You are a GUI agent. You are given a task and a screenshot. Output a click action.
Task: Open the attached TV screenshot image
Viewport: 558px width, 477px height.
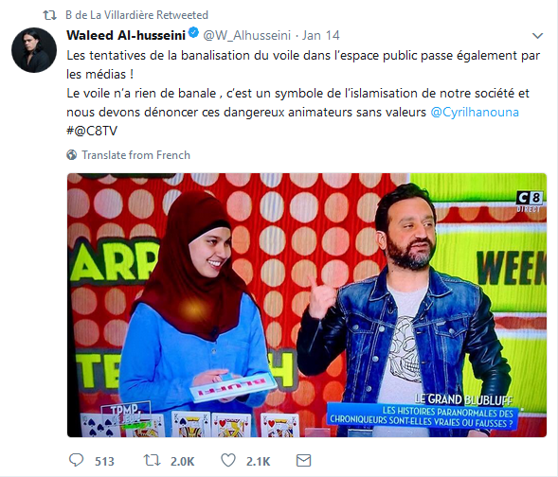tap(307, 305)
